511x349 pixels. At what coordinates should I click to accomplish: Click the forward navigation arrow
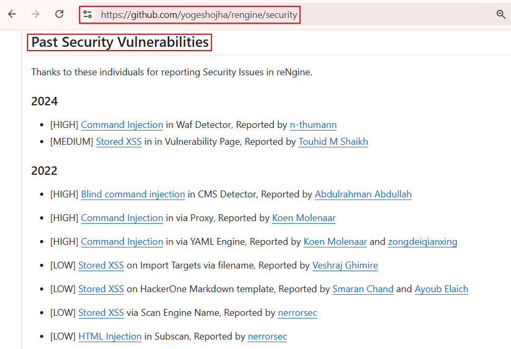click(35, 14)
